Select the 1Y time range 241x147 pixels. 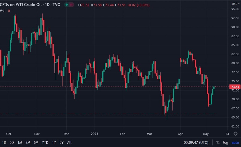coord(54,142)
